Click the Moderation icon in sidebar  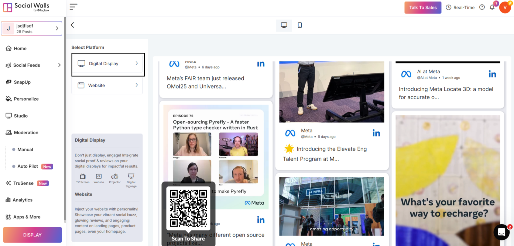tap(9, 132)
